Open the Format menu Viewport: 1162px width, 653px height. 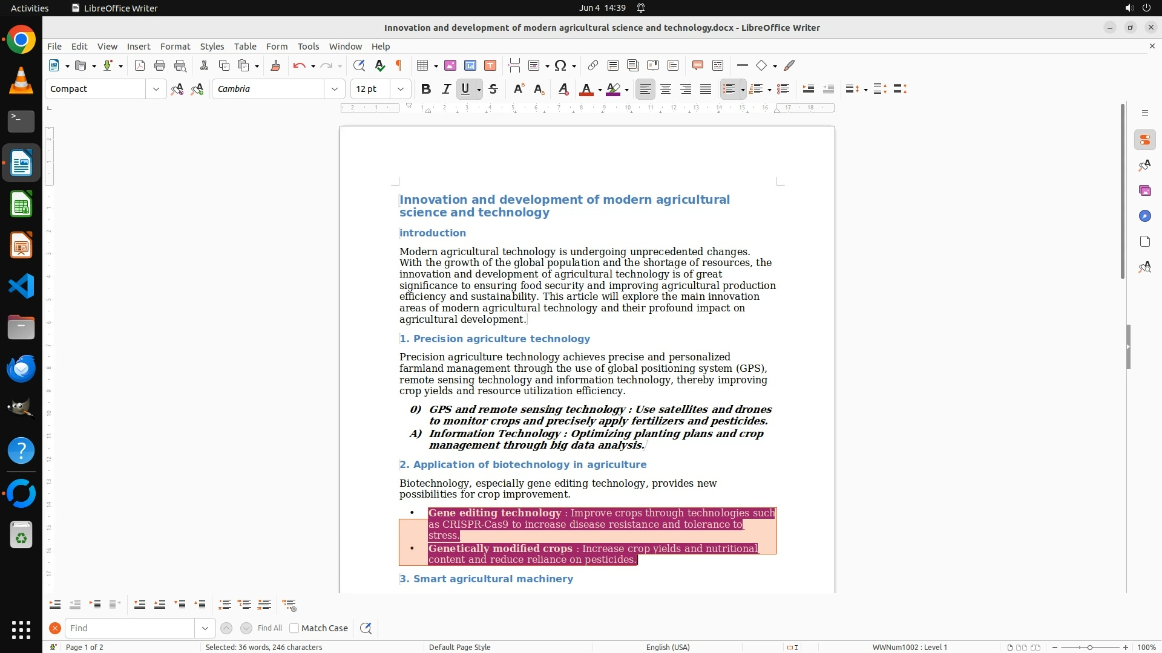point(175,47)
